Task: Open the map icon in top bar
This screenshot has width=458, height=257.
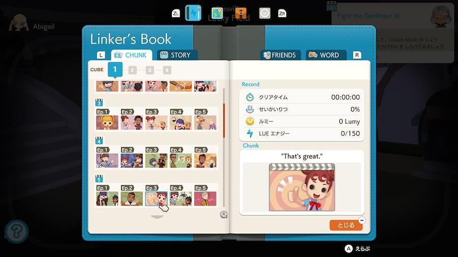Action: click(219, 13)
